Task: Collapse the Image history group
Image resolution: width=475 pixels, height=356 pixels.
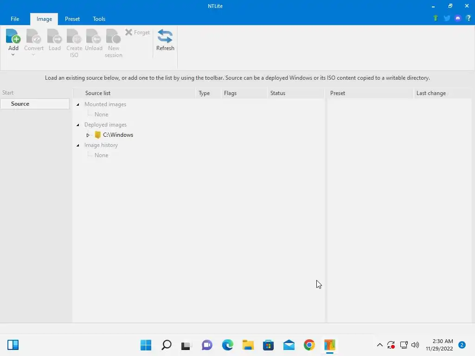Action: click(78, 145)
